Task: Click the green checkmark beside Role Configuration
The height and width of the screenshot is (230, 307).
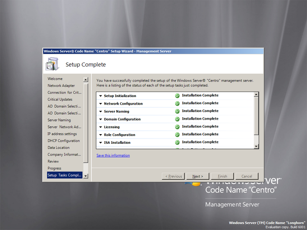Action: [x=177, y=135]
